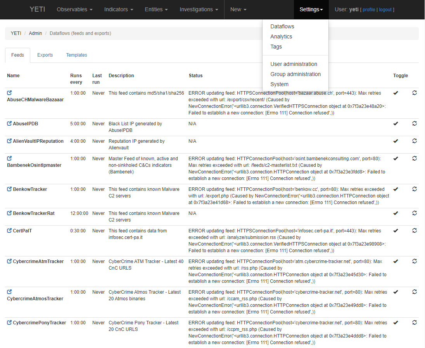This screenshot has height=348, width=425.
Task: Toggle the BambenekOsintIpmaster feed checkmark
Action: point(396,158)
